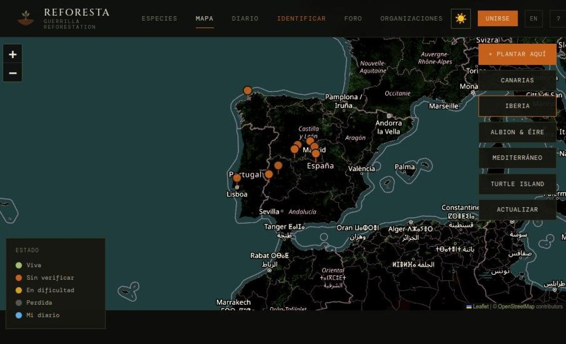Select the Mediterráneo region
The width and height of the screenshot is (566, 344).
click(x=517, y=158)
